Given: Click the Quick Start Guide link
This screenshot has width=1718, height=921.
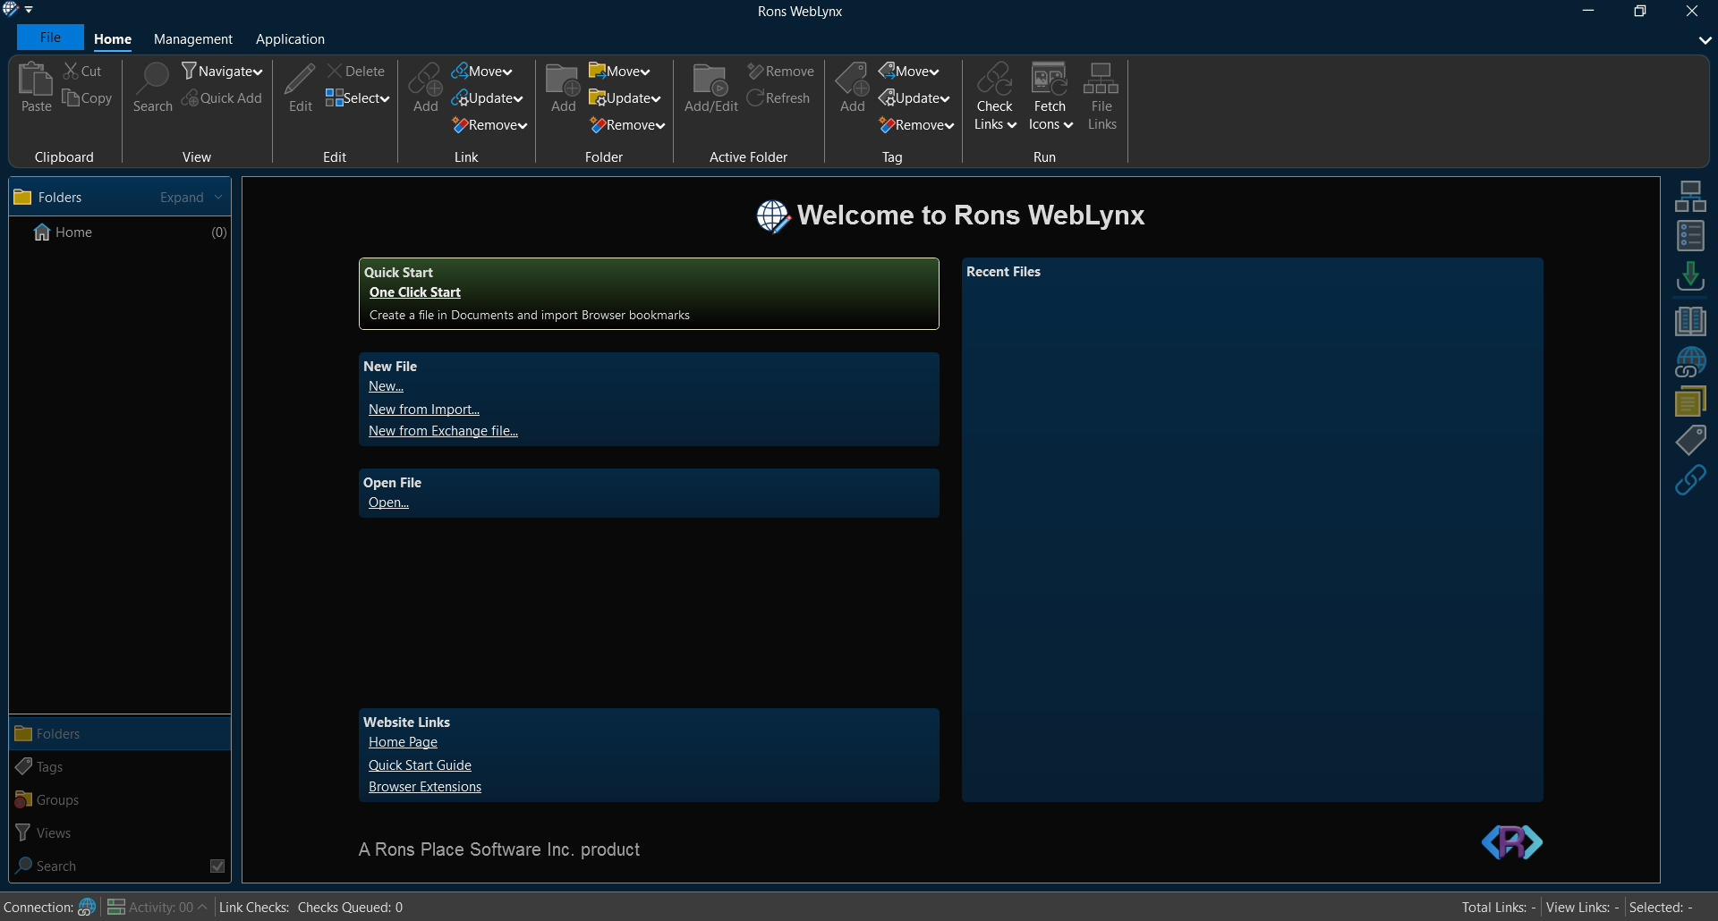Looking at the screenshot, I should 420,765.
